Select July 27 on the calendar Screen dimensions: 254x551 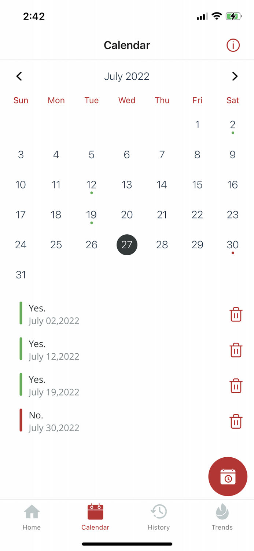click(127, 245)
